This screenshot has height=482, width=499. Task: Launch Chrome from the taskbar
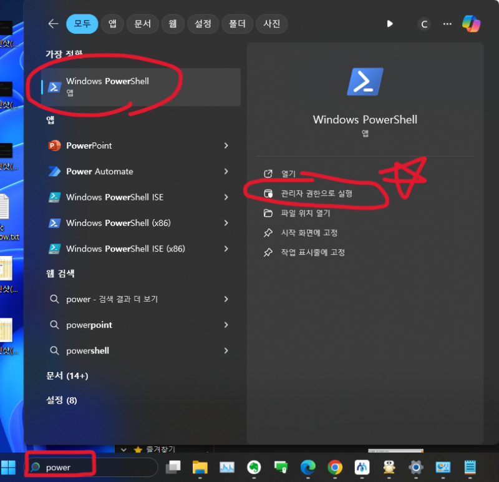(335, 466)
